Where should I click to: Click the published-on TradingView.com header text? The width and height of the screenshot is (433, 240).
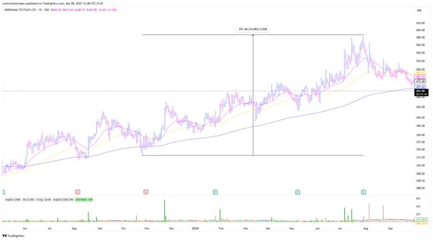coord(52,4)
